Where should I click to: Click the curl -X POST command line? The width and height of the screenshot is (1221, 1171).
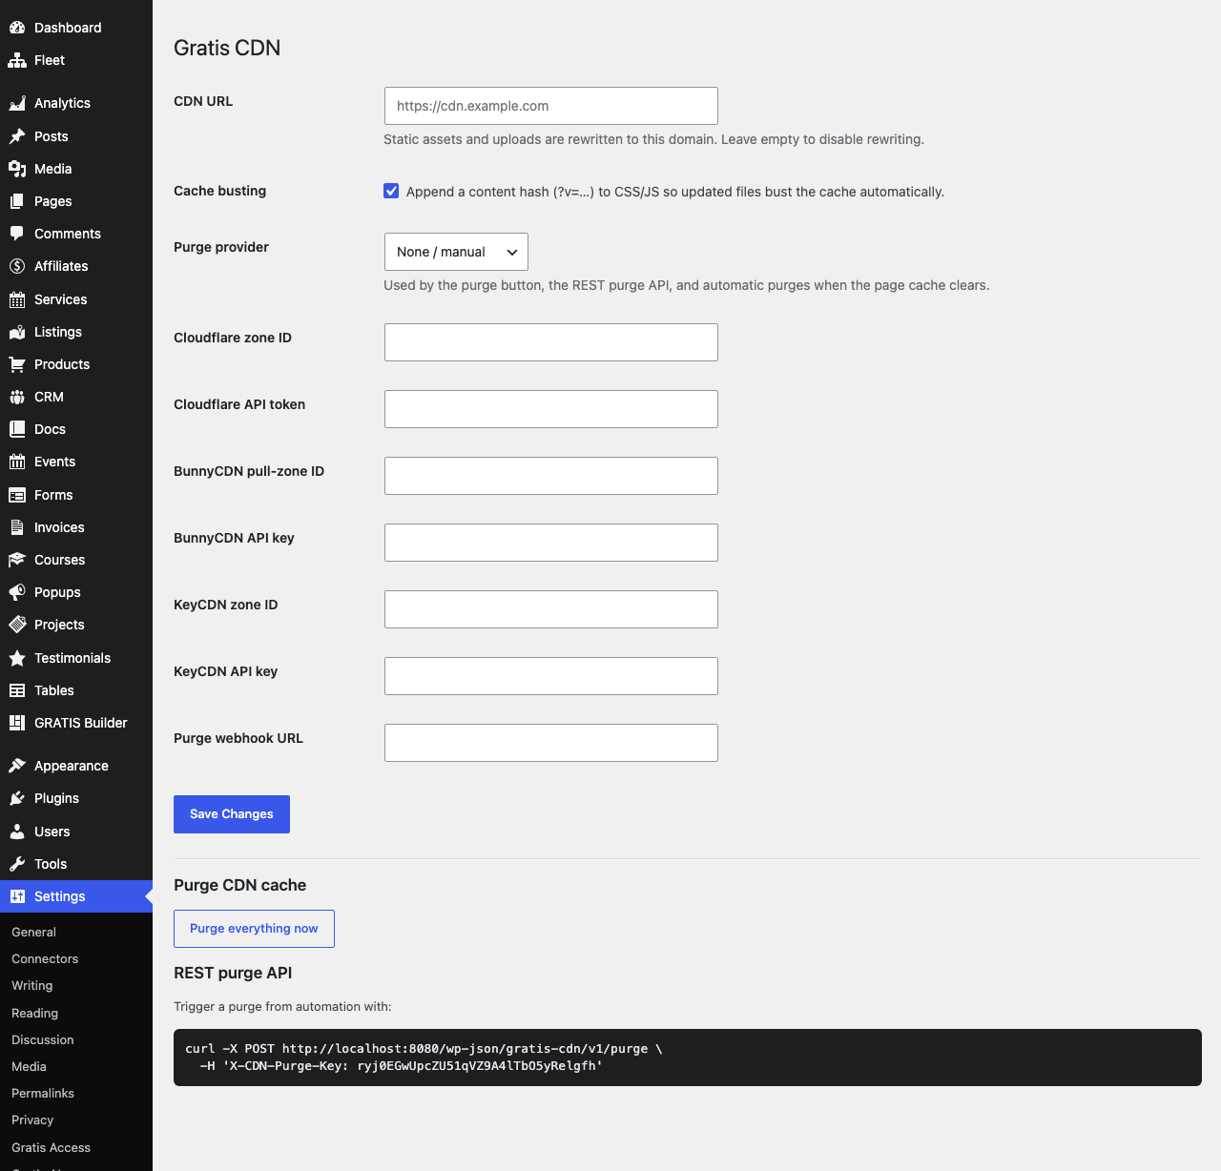click(x=424, y=1048)
